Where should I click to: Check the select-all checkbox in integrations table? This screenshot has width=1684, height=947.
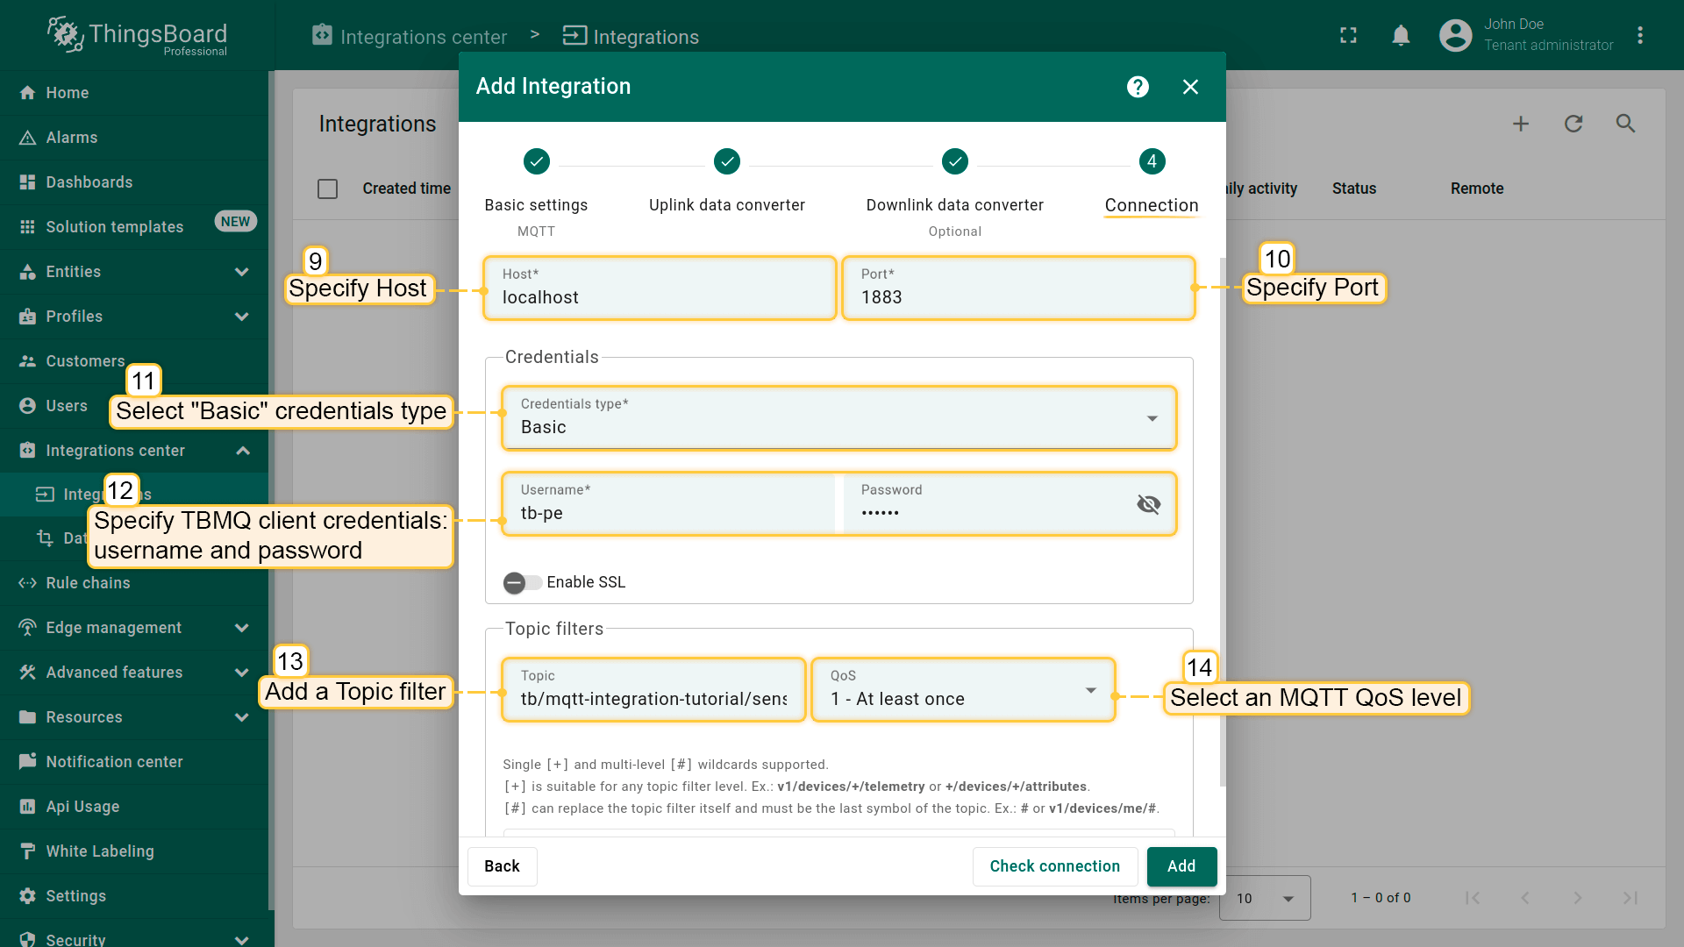327,188
